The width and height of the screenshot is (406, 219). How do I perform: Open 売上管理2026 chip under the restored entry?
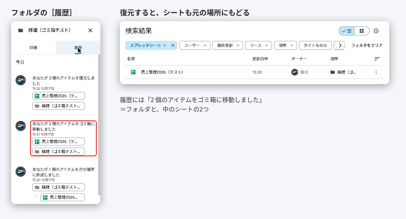tap(59, 96)
